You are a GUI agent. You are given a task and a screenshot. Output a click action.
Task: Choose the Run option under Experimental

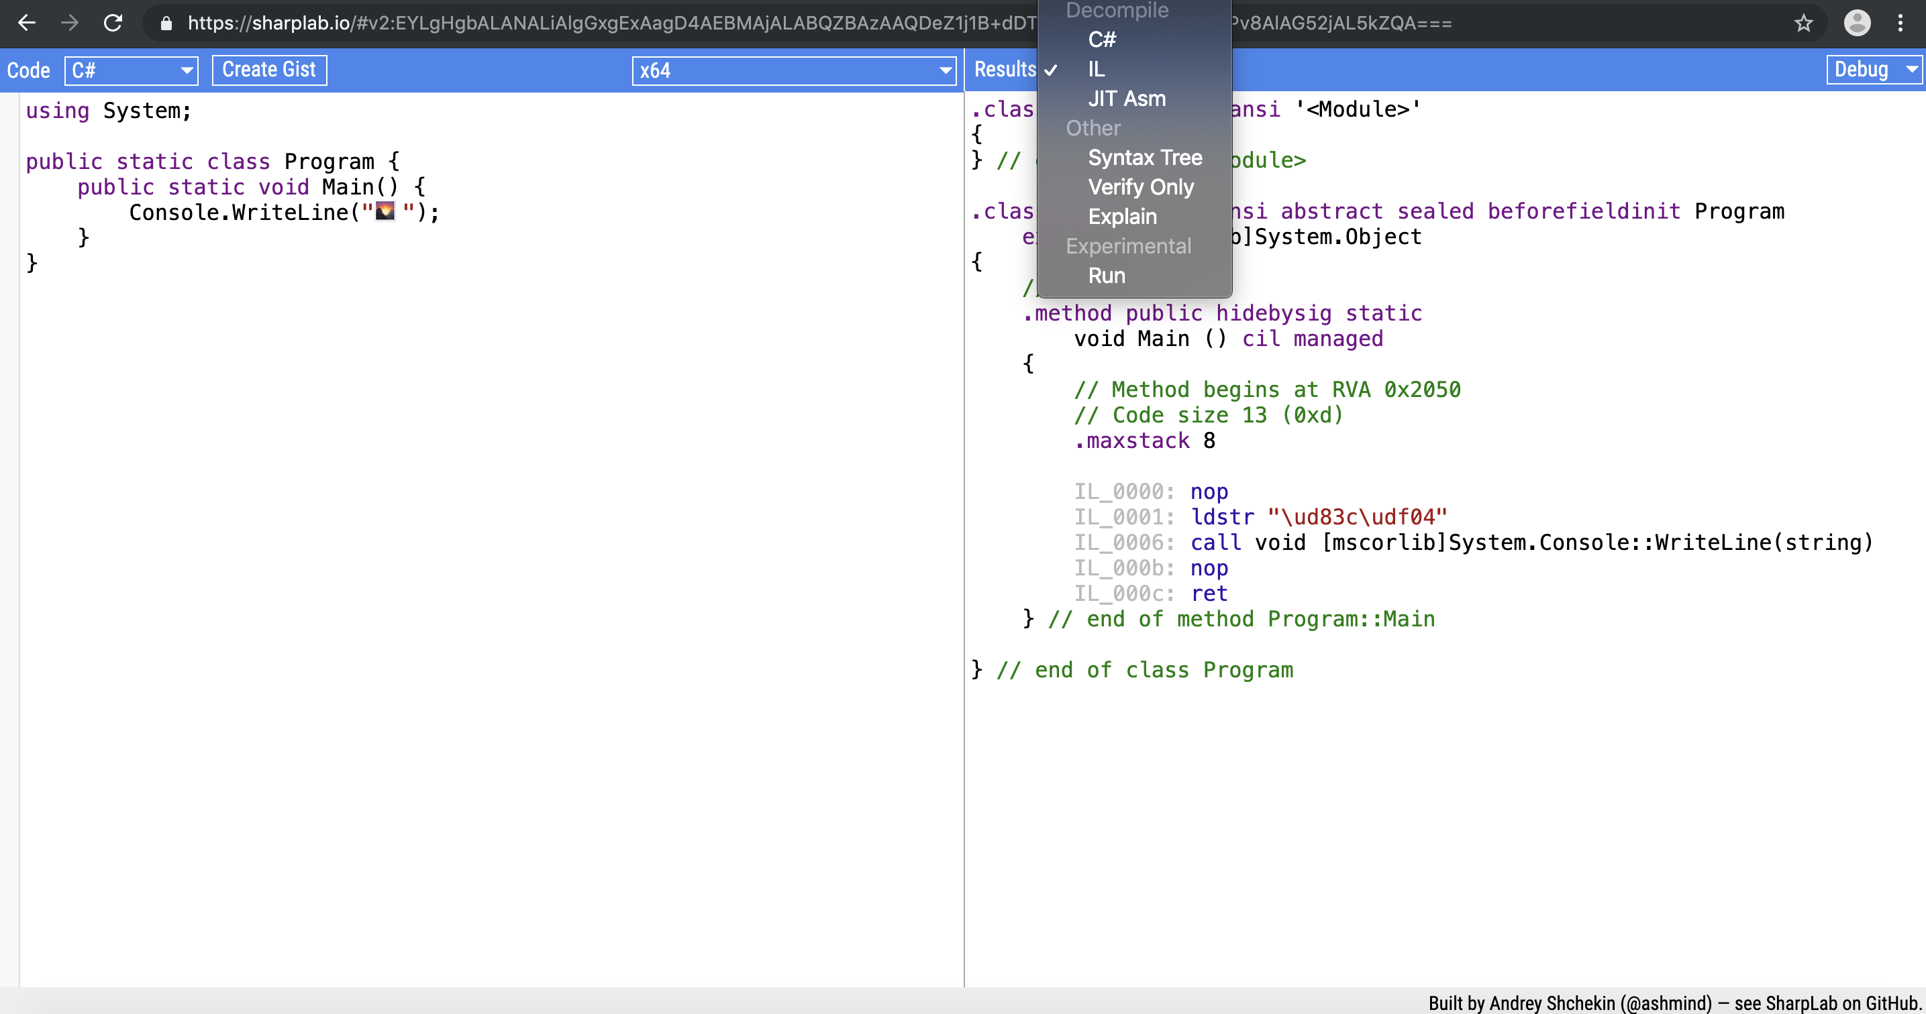[x=1107, y=276]
